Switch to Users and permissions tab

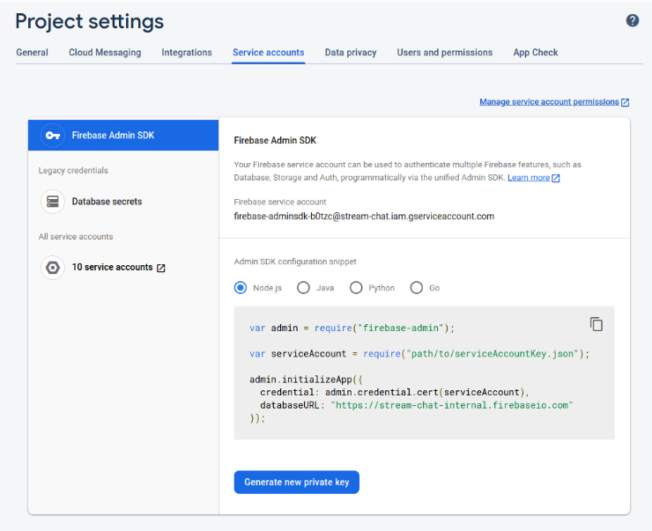coord(445,52)
